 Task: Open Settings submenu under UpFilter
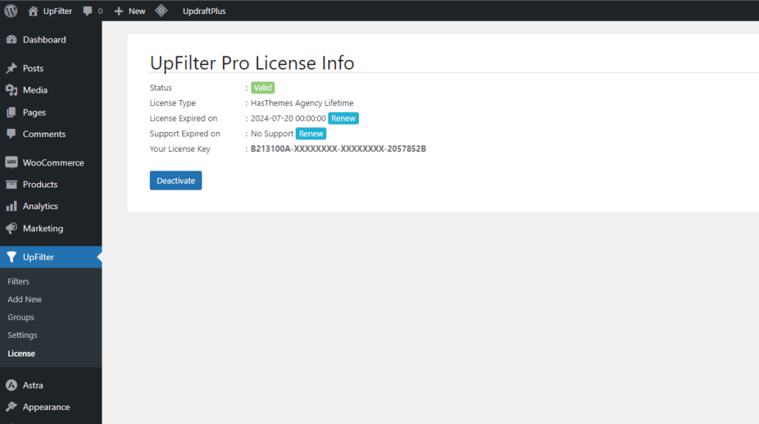[22, 335]
